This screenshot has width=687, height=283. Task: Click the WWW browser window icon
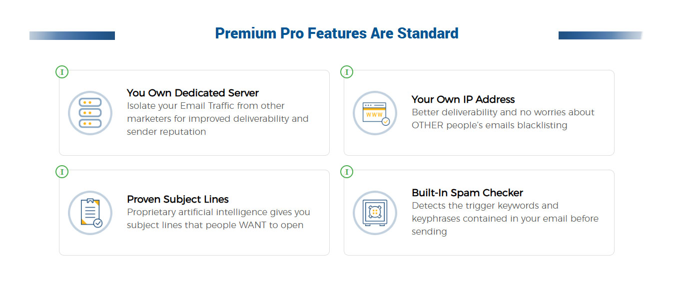point(375,113)
